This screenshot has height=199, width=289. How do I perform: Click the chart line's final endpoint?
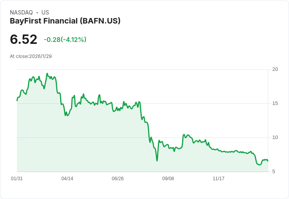click(268, 161)
